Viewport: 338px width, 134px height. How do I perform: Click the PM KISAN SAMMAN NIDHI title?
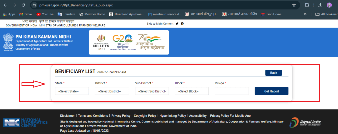43,37
